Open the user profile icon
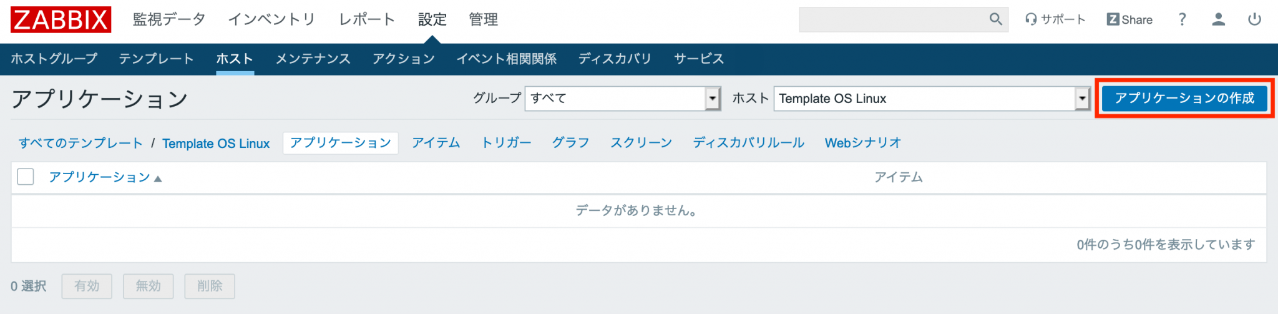This screenshot has height=314, width=1278. point(1218,19)
